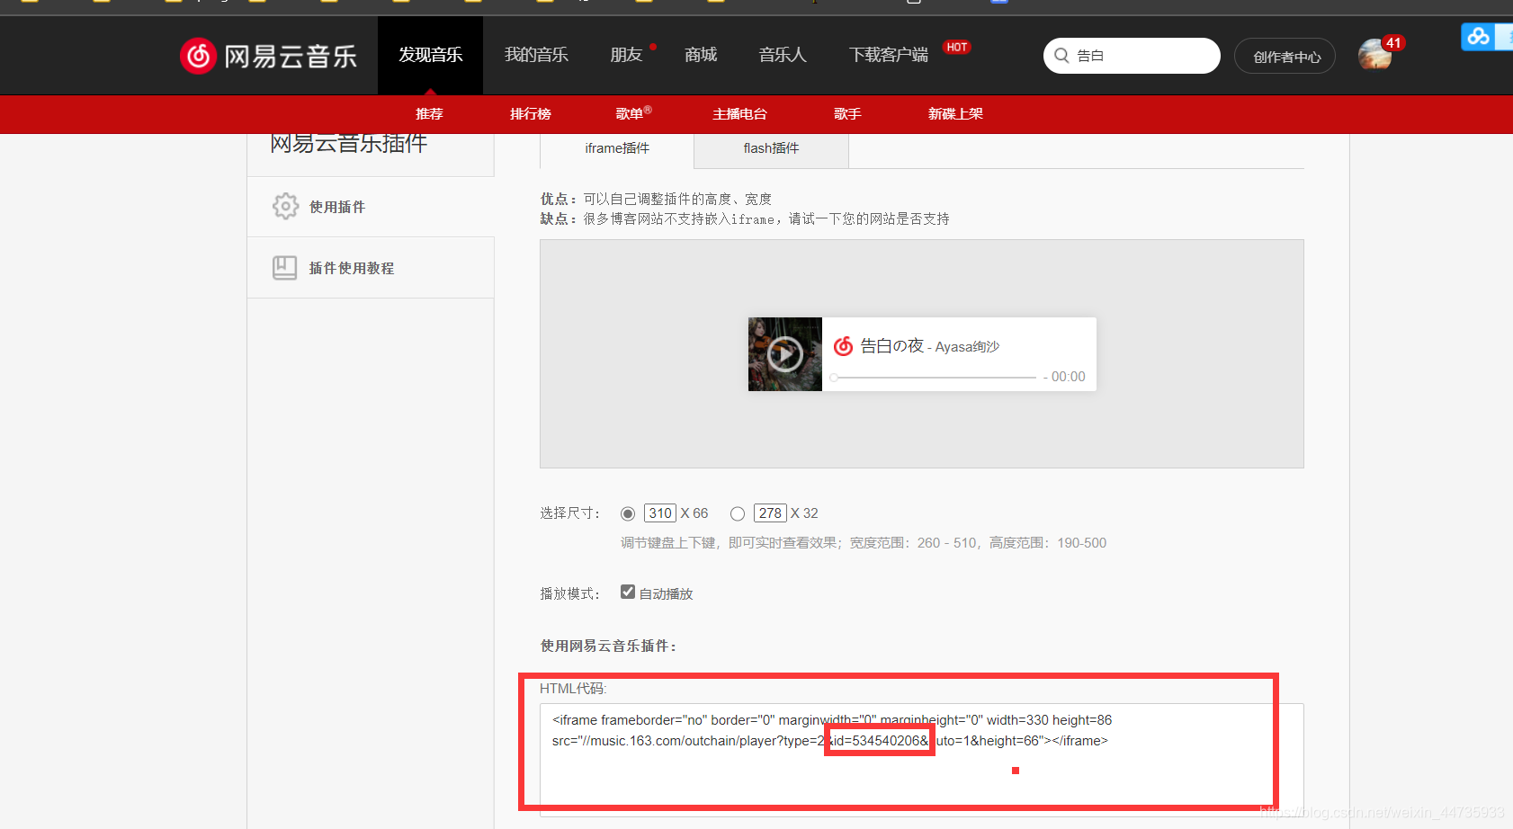Screen dimensions: 1513x829
Task: Play the 告白の夜 track
Action: (784, 354)
